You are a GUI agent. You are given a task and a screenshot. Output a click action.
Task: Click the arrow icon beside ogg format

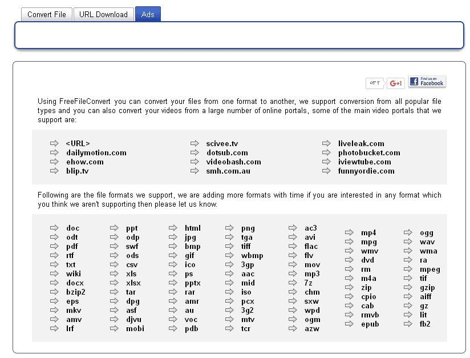[408, 232]
